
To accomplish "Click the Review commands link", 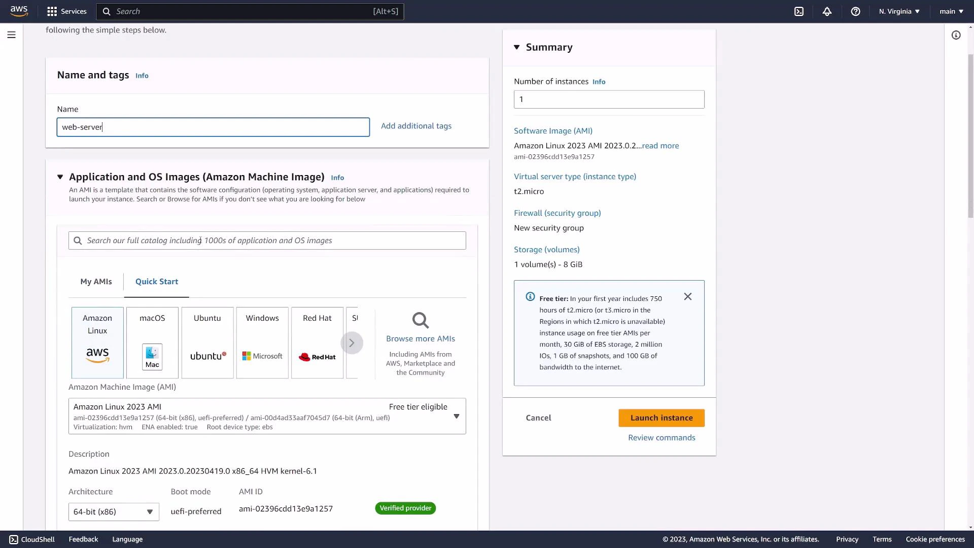I will pos(661,437).
